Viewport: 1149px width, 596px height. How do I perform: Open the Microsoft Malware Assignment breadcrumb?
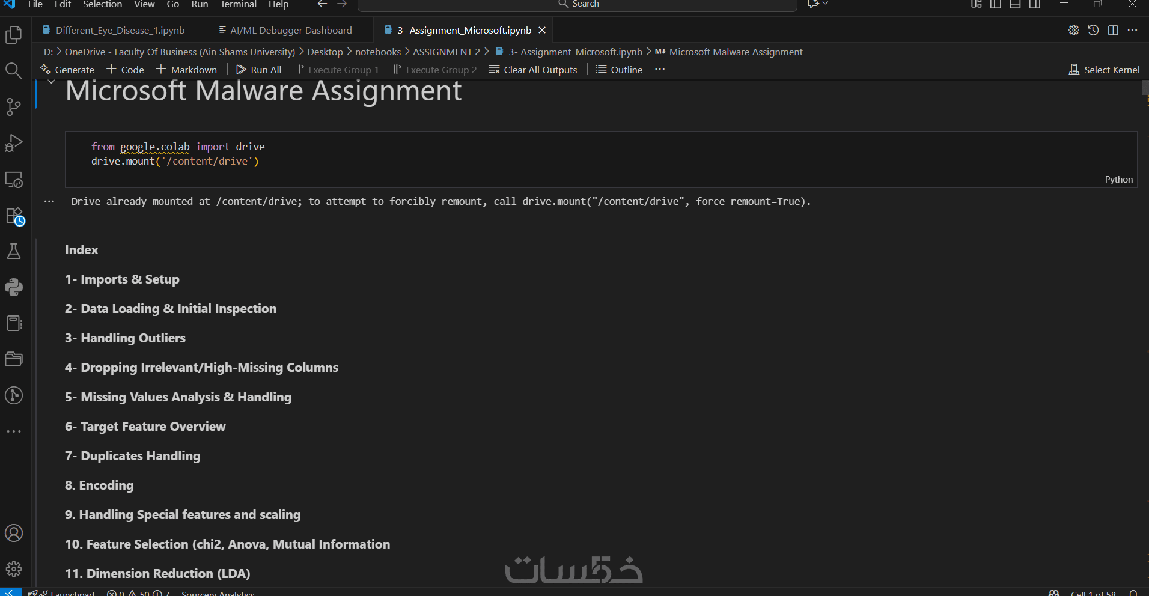click(x=729, y=52)
